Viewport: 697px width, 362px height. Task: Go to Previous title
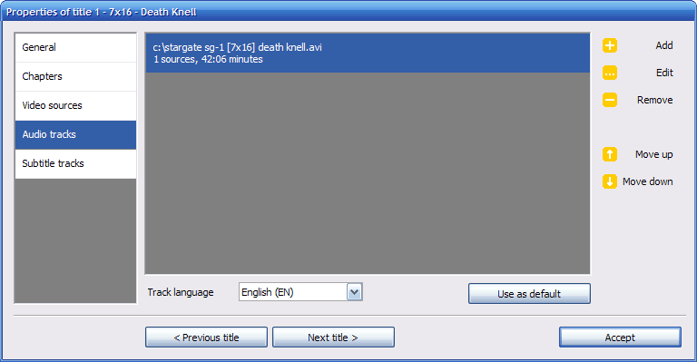tap(206, 338)
